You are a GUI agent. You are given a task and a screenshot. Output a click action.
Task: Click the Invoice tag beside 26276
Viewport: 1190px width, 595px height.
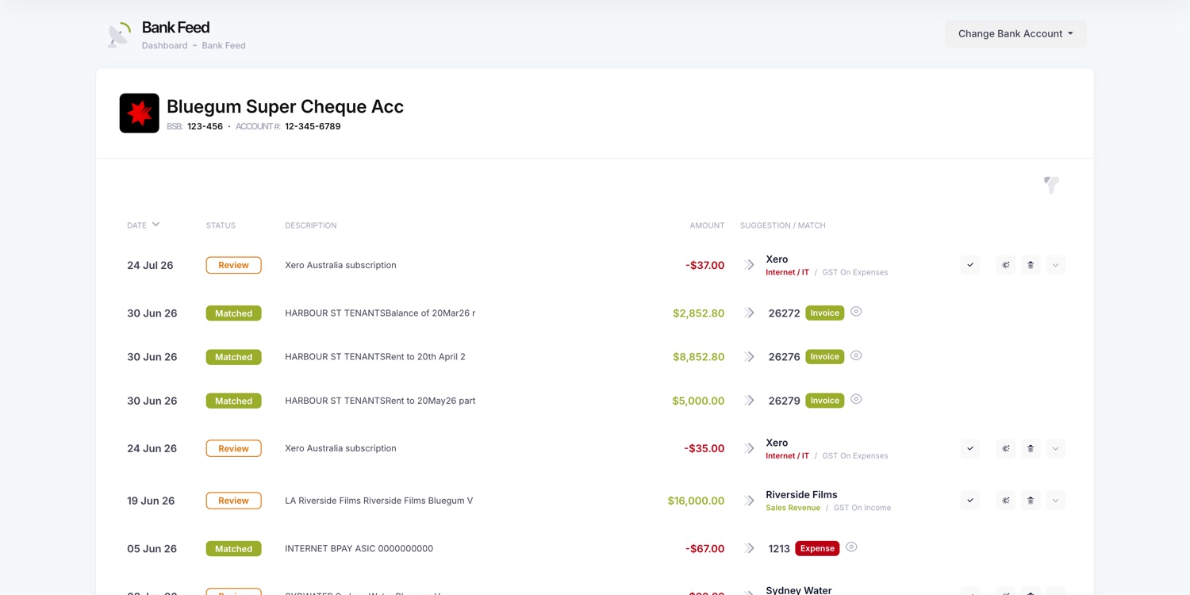[x=825, y=356]
